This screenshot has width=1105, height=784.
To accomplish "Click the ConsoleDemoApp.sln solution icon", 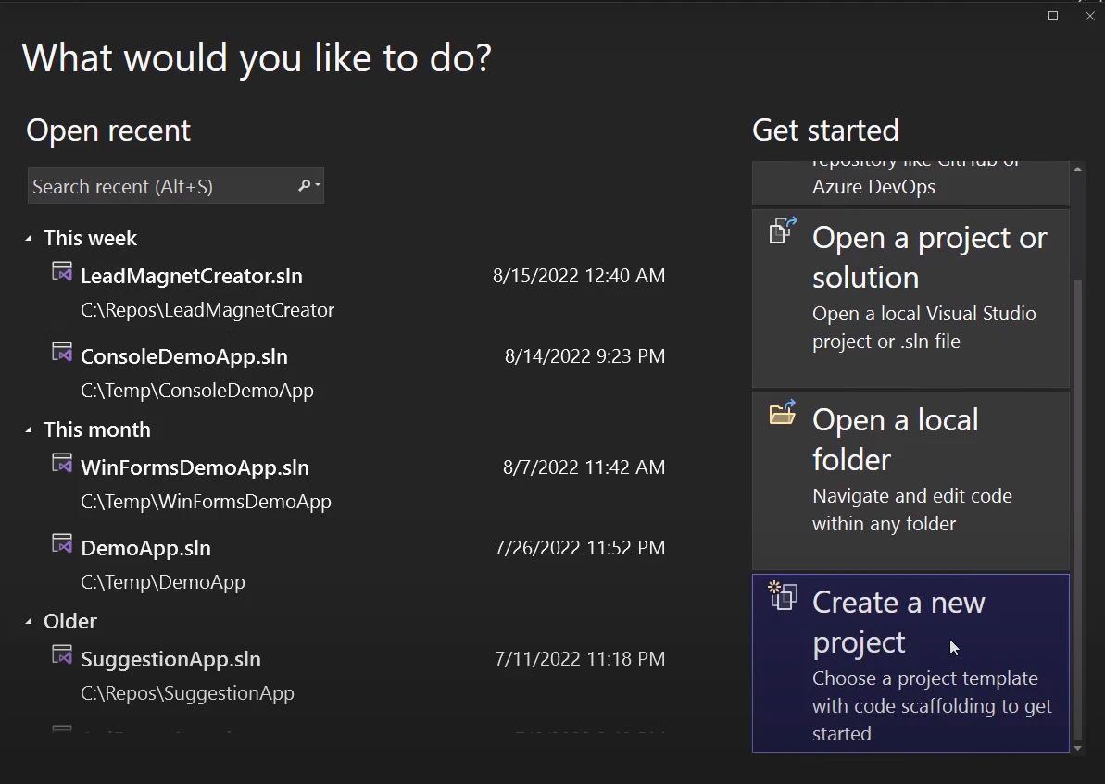I will 62,353.
